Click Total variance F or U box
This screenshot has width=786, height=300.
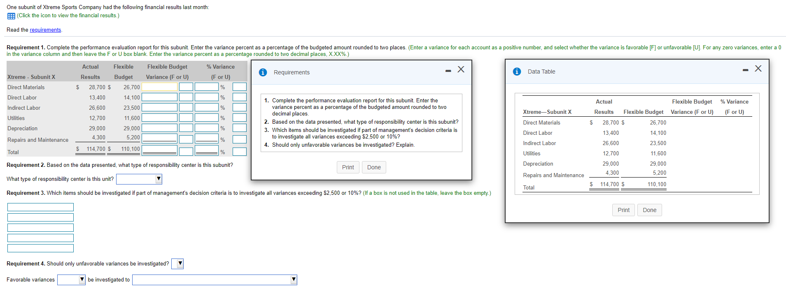click(x=186, y=152)
